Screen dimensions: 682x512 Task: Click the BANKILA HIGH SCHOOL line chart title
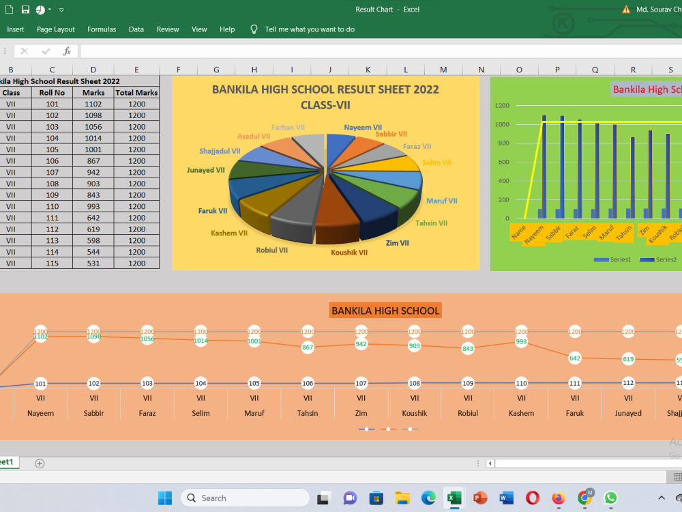pyautogui.click(x=385, y=311)
